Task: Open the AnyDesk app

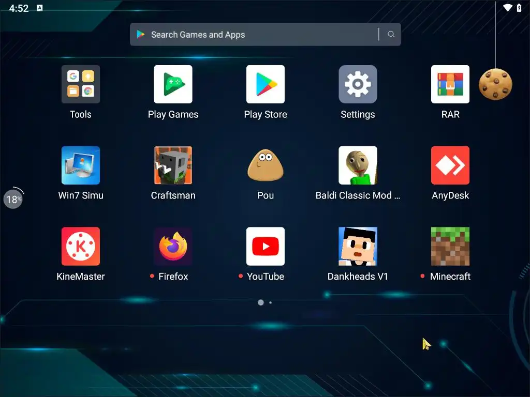Action: click(x=450, y=165)
